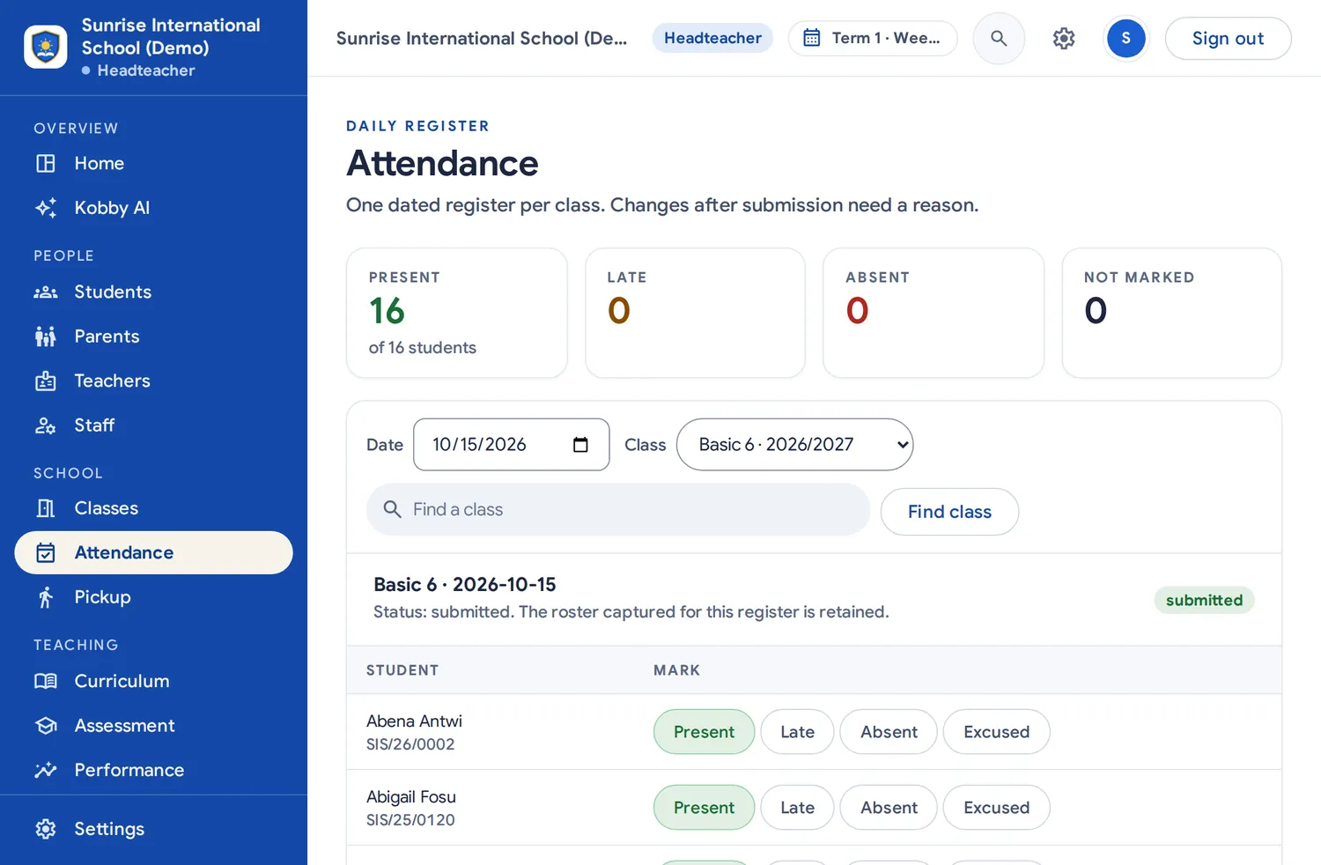Click the Date field showing 10/15/2026
1321x865 pixels.
click(x=511, y=445)
